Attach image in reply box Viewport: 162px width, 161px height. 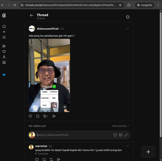[115, 135]
